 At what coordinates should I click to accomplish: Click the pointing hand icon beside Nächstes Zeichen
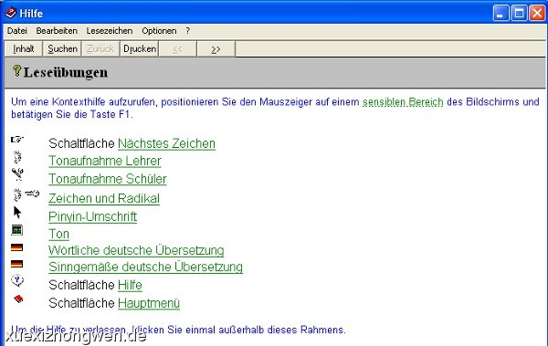(16, 140)
